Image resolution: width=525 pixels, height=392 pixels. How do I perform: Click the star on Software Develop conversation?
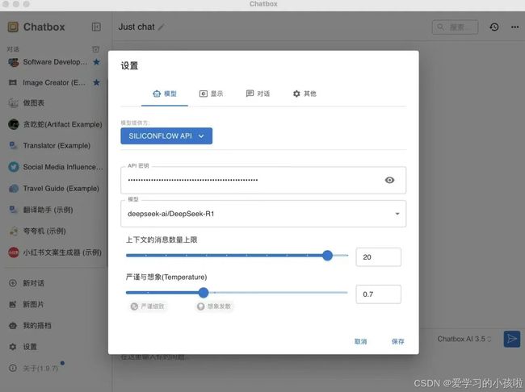coord(96,62)
